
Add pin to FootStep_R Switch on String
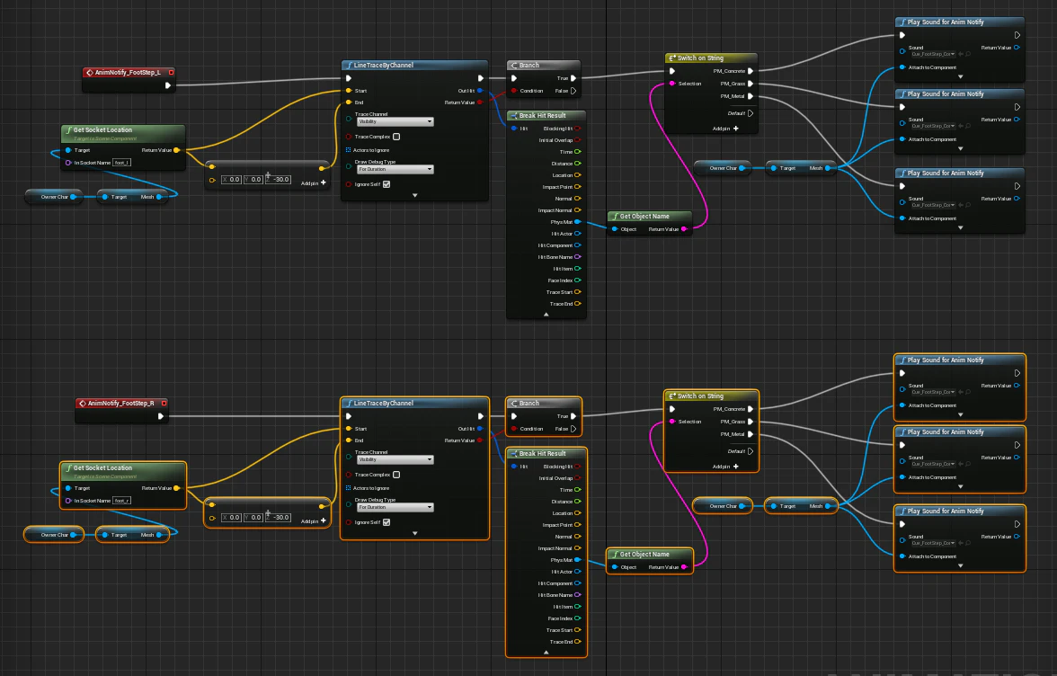pos(726,467)
